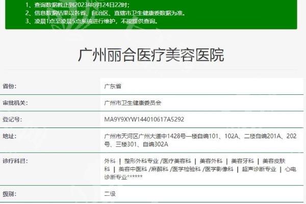Click the 审批机关 row label
This screenshot has height=204, width=306.
tap(15, 103)
